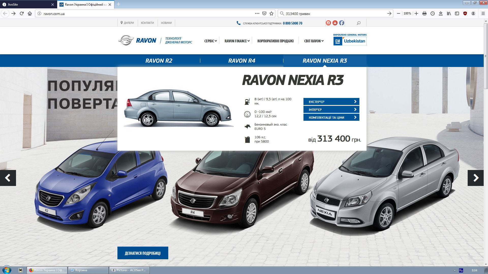The image size is (488, 274).
Task: Open browsing history clock icon
Action: tap(433, 13)
